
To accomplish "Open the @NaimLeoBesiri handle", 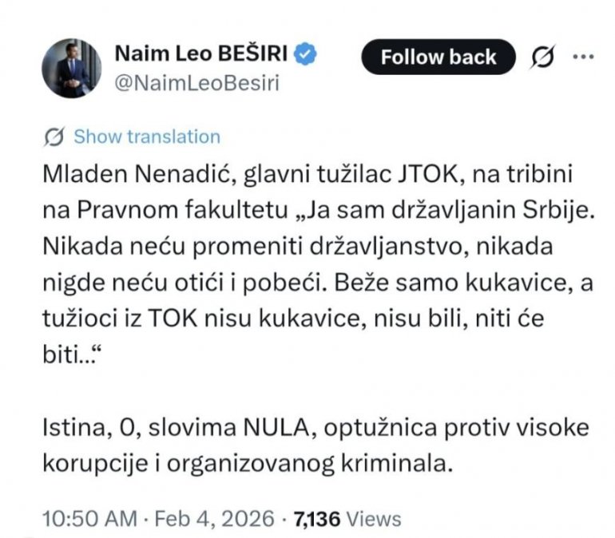I will [x=197, y=83].
